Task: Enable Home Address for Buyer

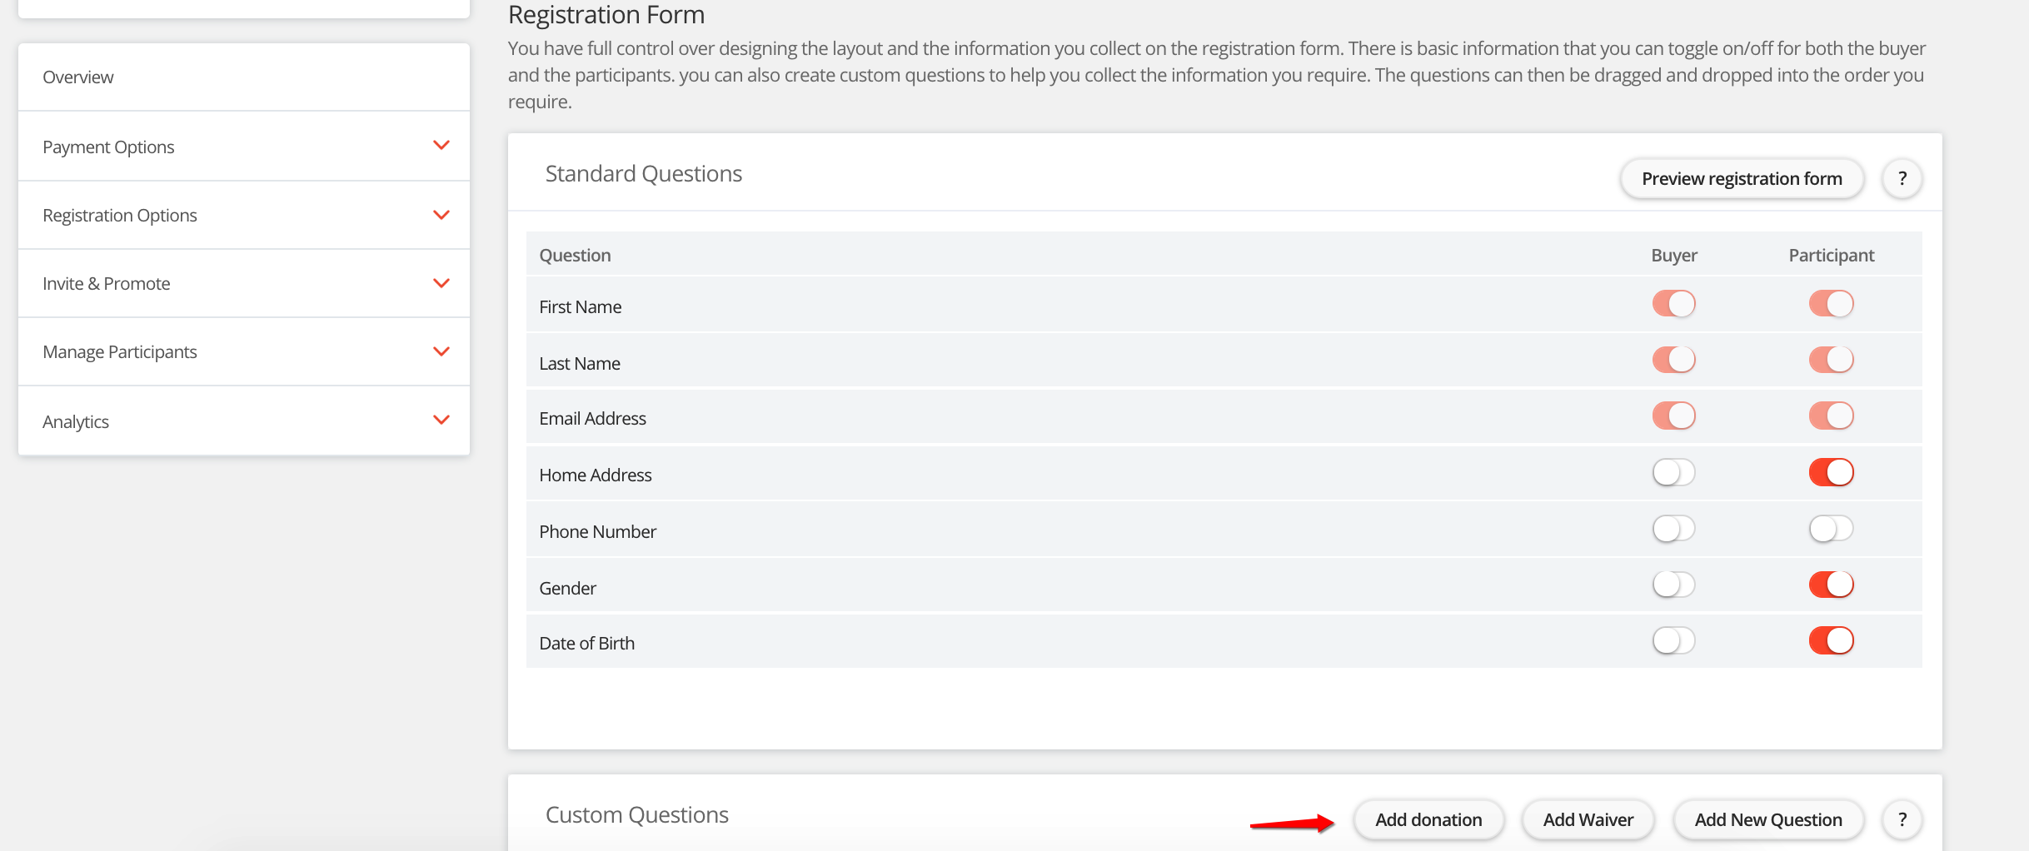Action: tap(1673, 473)
